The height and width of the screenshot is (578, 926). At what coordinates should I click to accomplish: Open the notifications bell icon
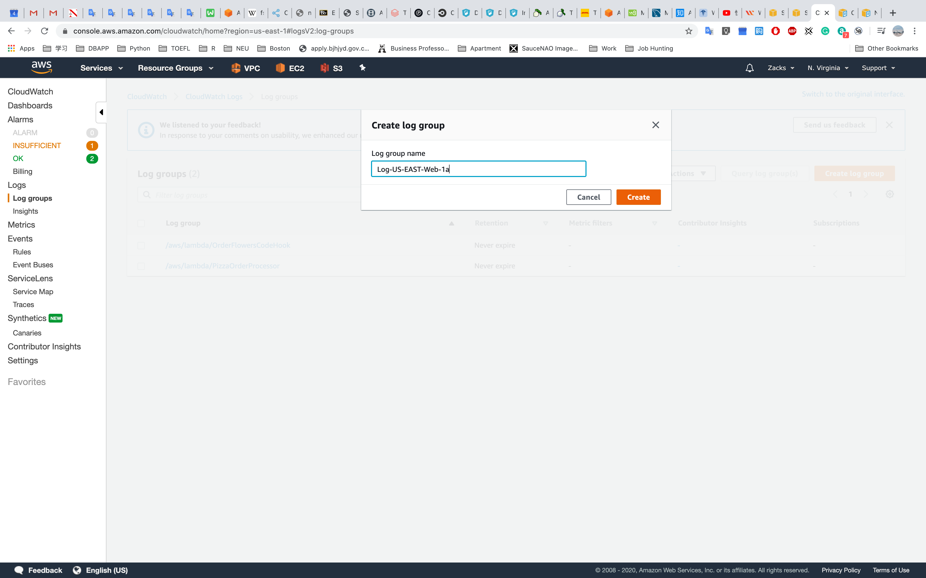click(749, 68)
